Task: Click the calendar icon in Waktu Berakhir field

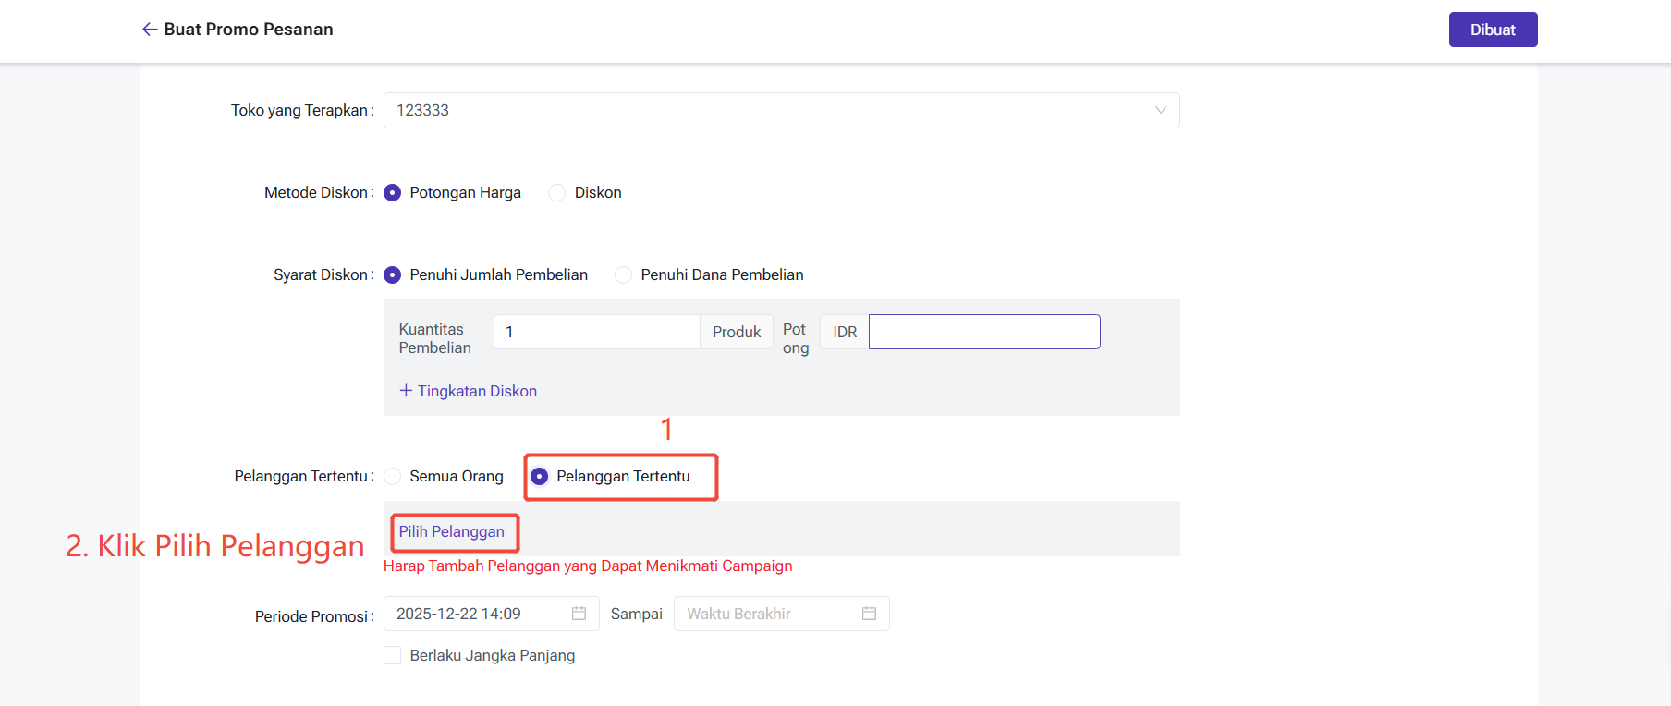Action: (x=869, y=614)
